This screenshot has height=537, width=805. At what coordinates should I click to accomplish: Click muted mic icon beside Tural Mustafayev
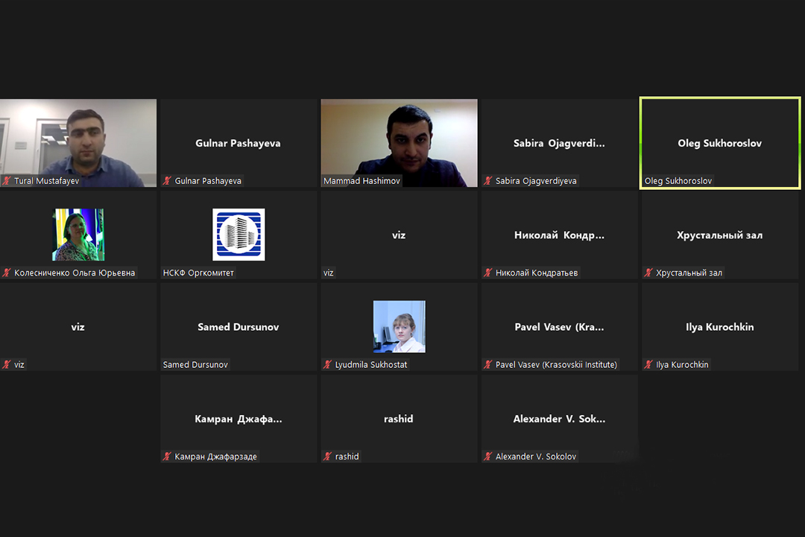(x=7, y=181)
